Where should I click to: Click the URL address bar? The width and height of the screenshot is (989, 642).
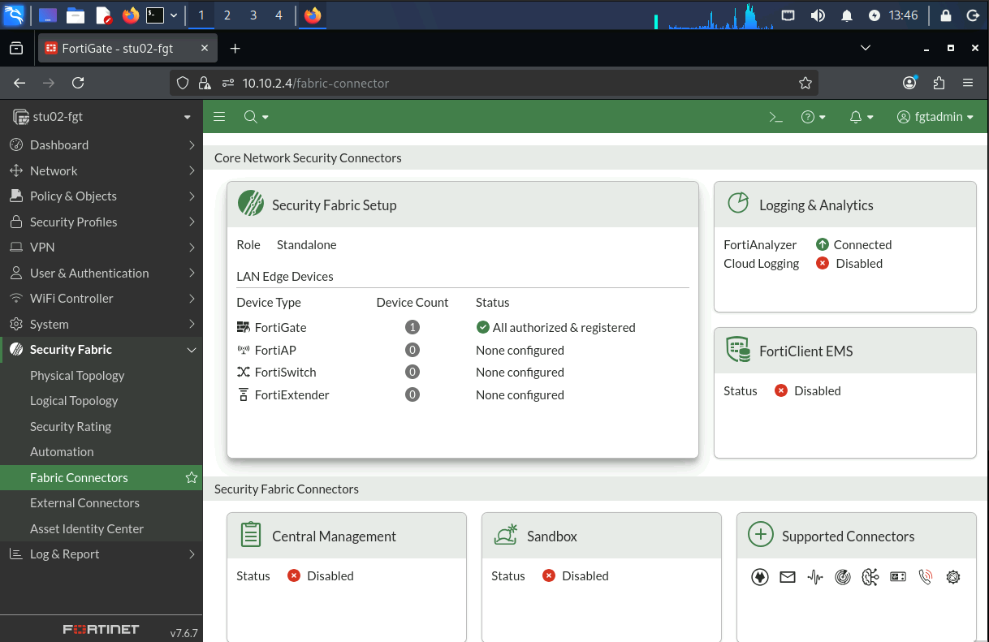tap(494, 83)
